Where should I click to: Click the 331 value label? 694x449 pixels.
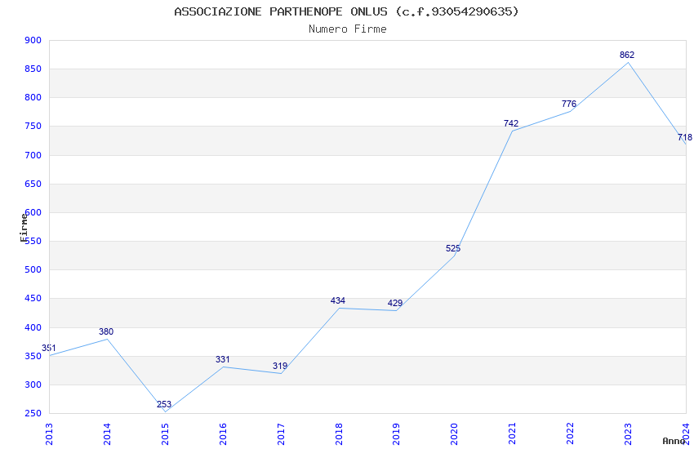[223, 360]
